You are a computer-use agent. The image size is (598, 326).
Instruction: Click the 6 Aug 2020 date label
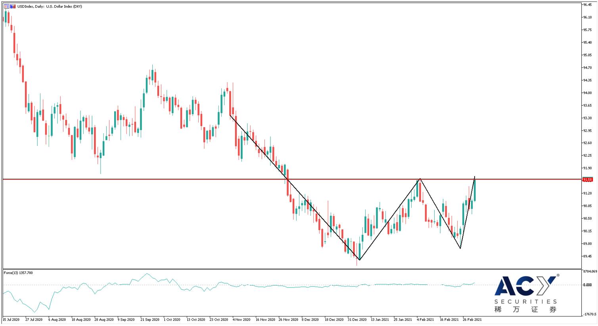coord(57,319)
